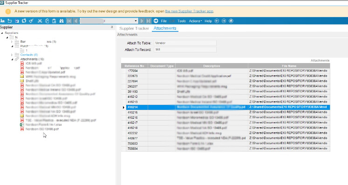Pin the Supplier tree panel
Viewport: 348px width, 185px height.
coord(112,27)
